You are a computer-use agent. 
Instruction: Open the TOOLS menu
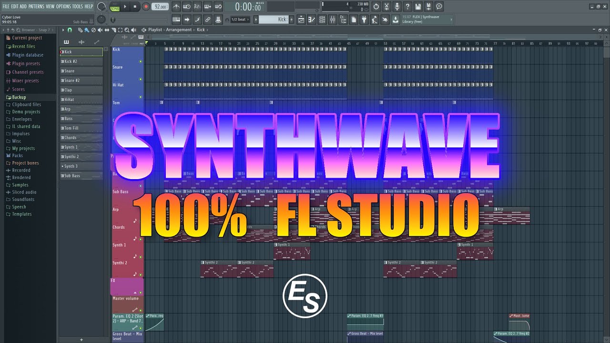pos(78,6)
